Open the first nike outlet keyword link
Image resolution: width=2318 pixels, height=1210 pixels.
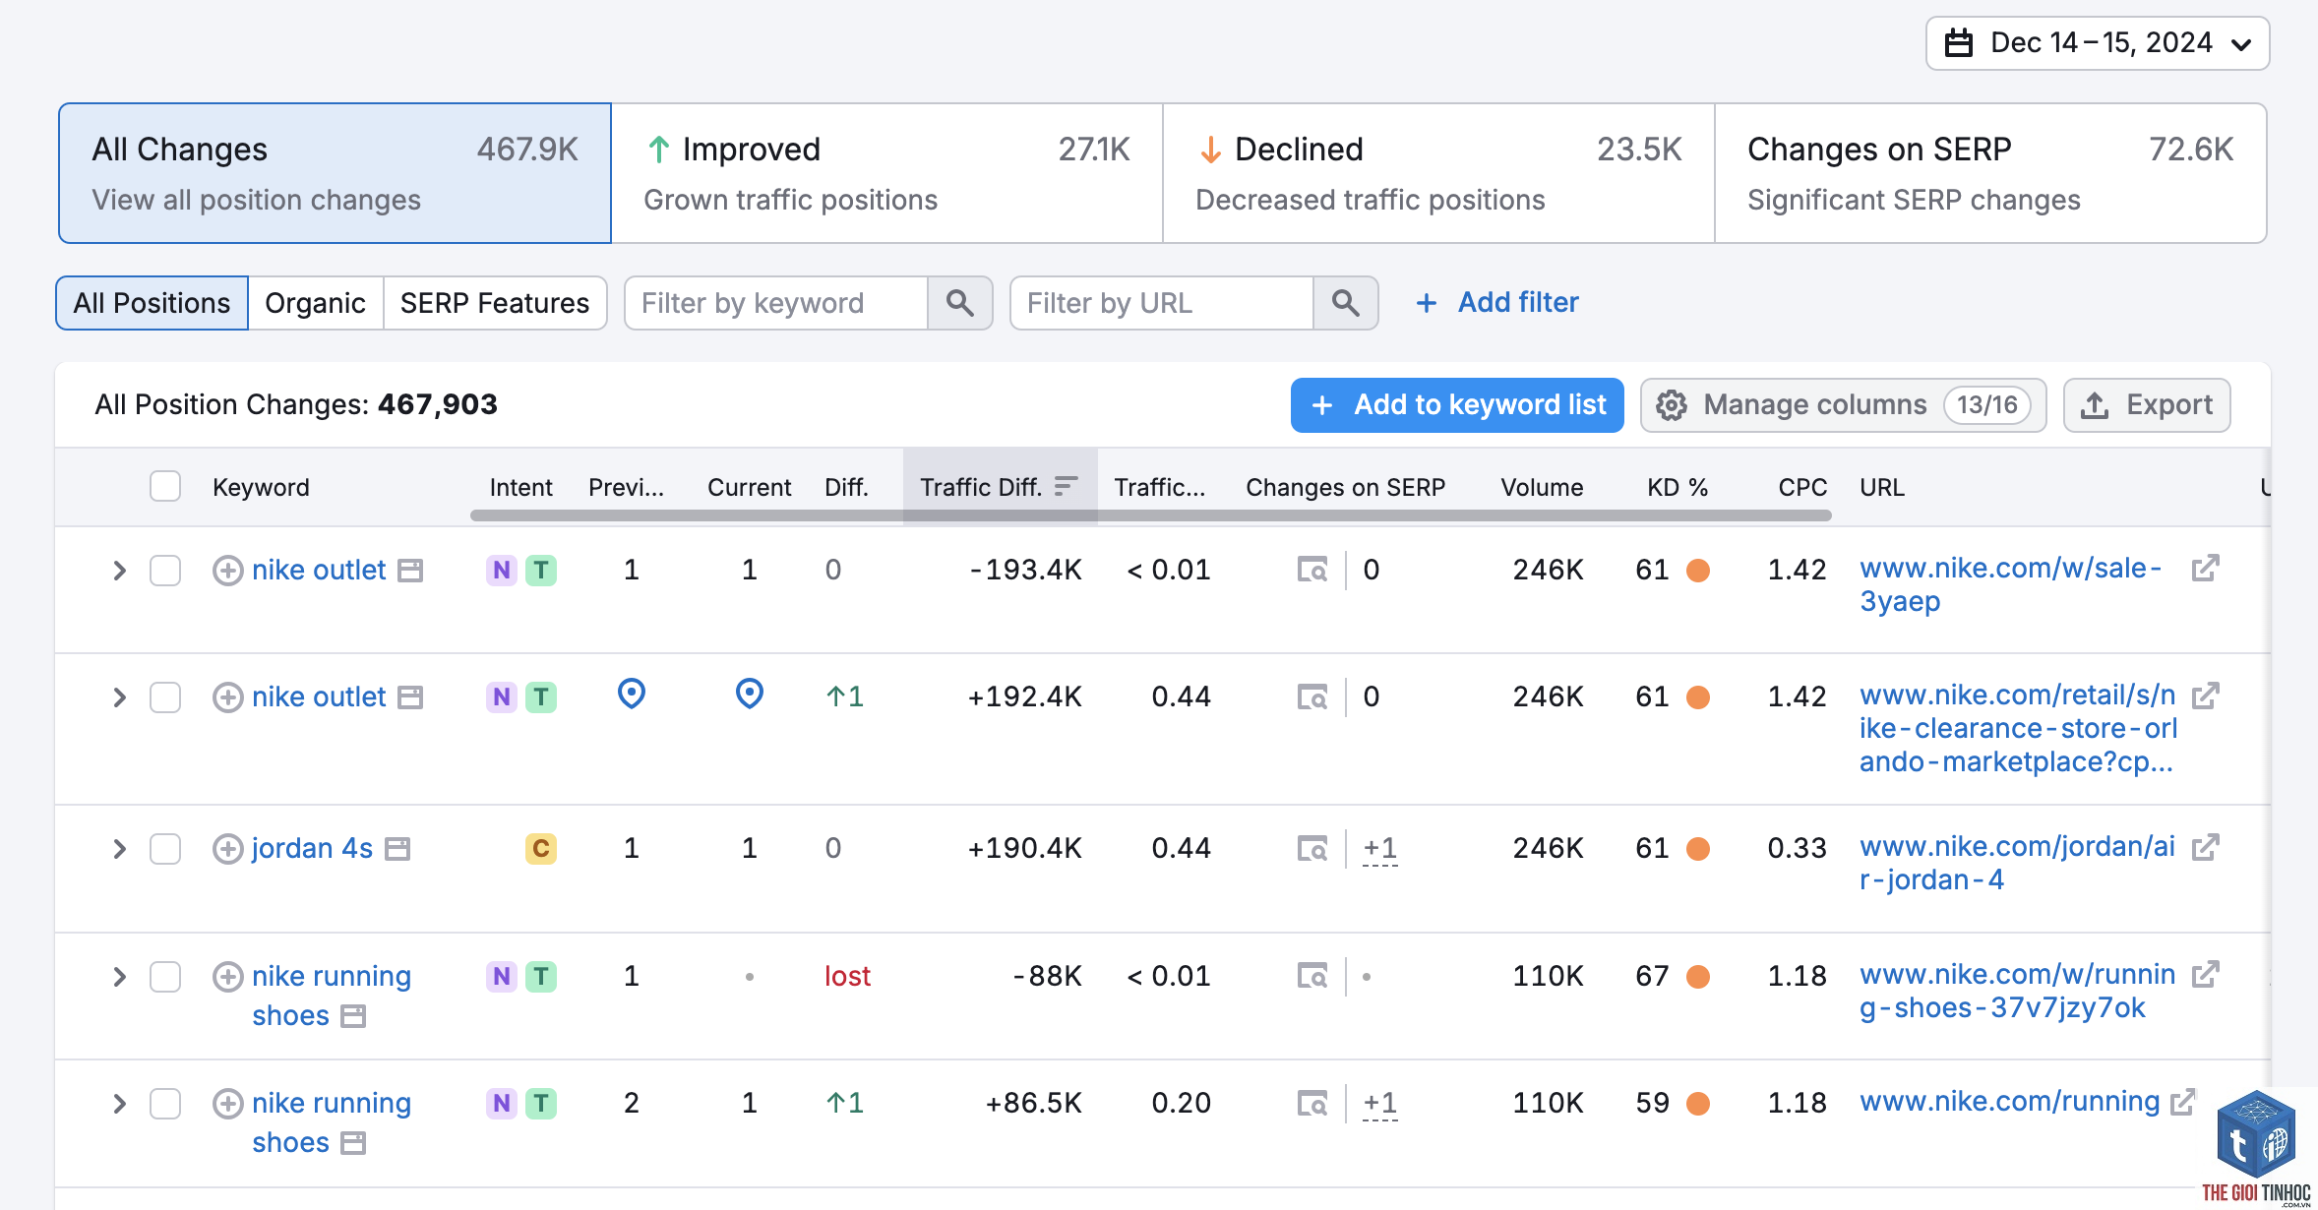[319, 570]
